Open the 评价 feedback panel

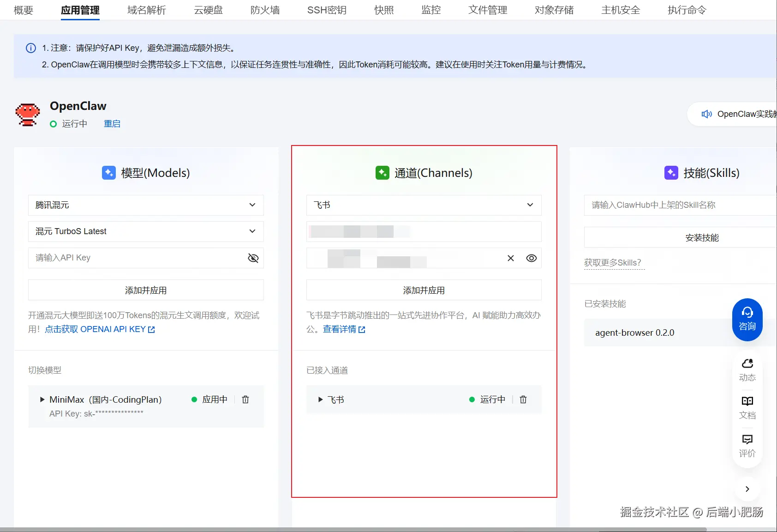tap(747, 446)
